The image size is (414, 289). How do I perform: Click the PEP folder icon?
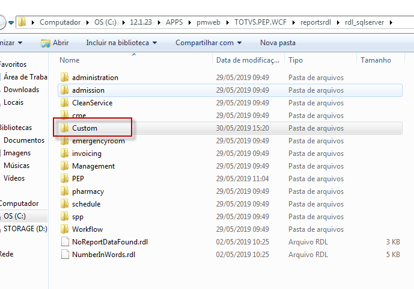point(64,179)
